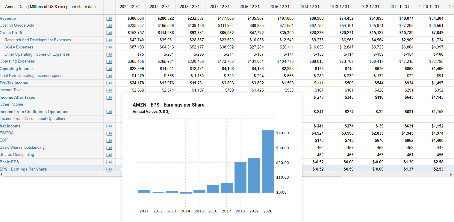
Task: Click the scrollbar right arrow
Action: [451, 174]
